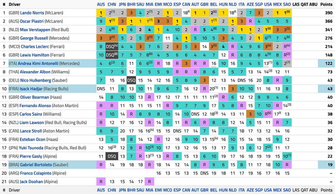The height and width of the screenshot is (194, 335).
Task: Click Isack Hadjar's DNS cell under AUS
Action: tap(101, 89)
